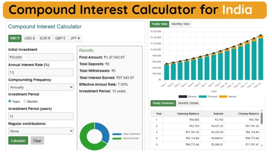272x153 pixels.
Task: Switch to JPY yen currency
Action: coord(75,38)
